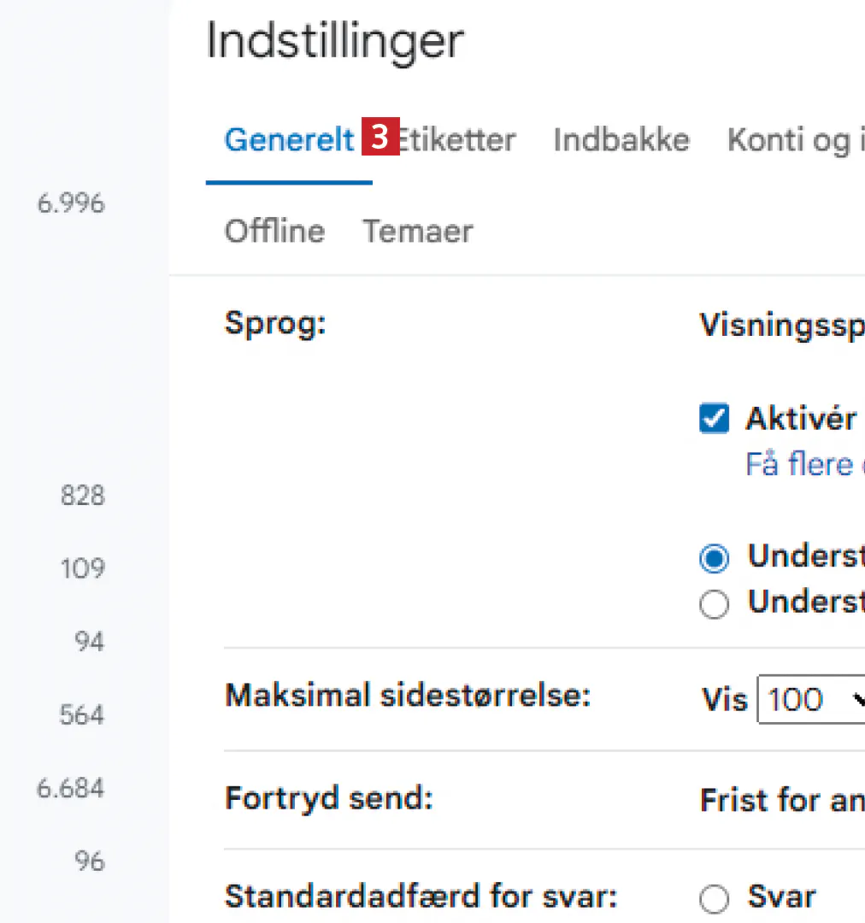Select the second Understøttelse radio button
Viewport: 865px width, 923px height.
point(714,604)
